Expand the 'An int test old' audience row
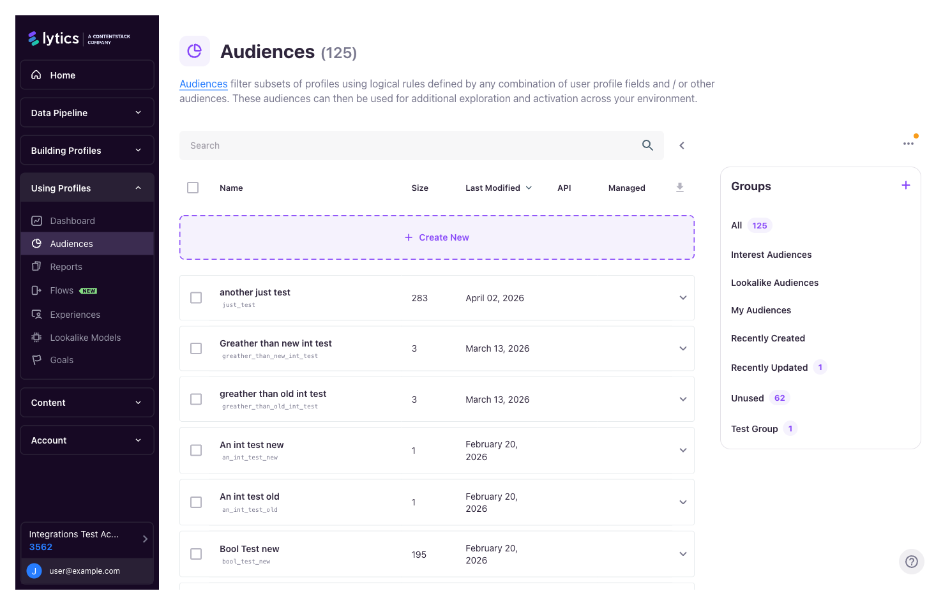The height and width of the screenshot is (605, 950). pos(683,502)
